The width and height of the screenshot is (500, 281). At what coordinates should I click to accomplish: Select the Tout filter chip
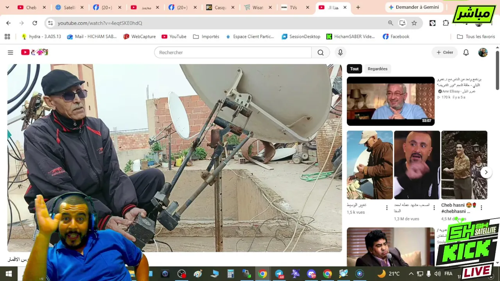coord(354,69)
